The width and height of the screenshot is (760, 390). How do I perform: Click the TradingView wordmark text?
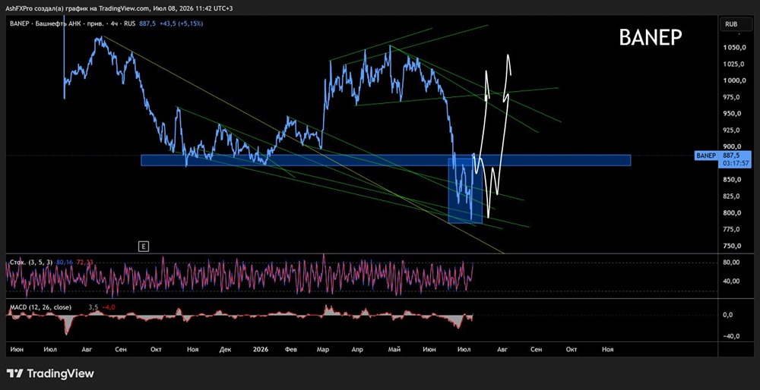[x=60, y=373]
